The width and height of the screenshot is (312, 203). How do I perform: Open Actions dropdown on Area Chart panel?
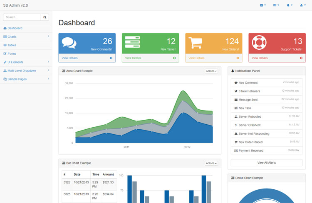pyautogui.click(x=211, y=71)
